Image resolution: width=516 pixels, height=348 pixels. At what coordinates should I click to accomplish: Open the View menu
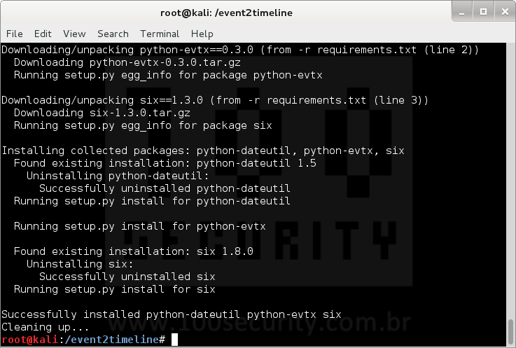(74, 34)
